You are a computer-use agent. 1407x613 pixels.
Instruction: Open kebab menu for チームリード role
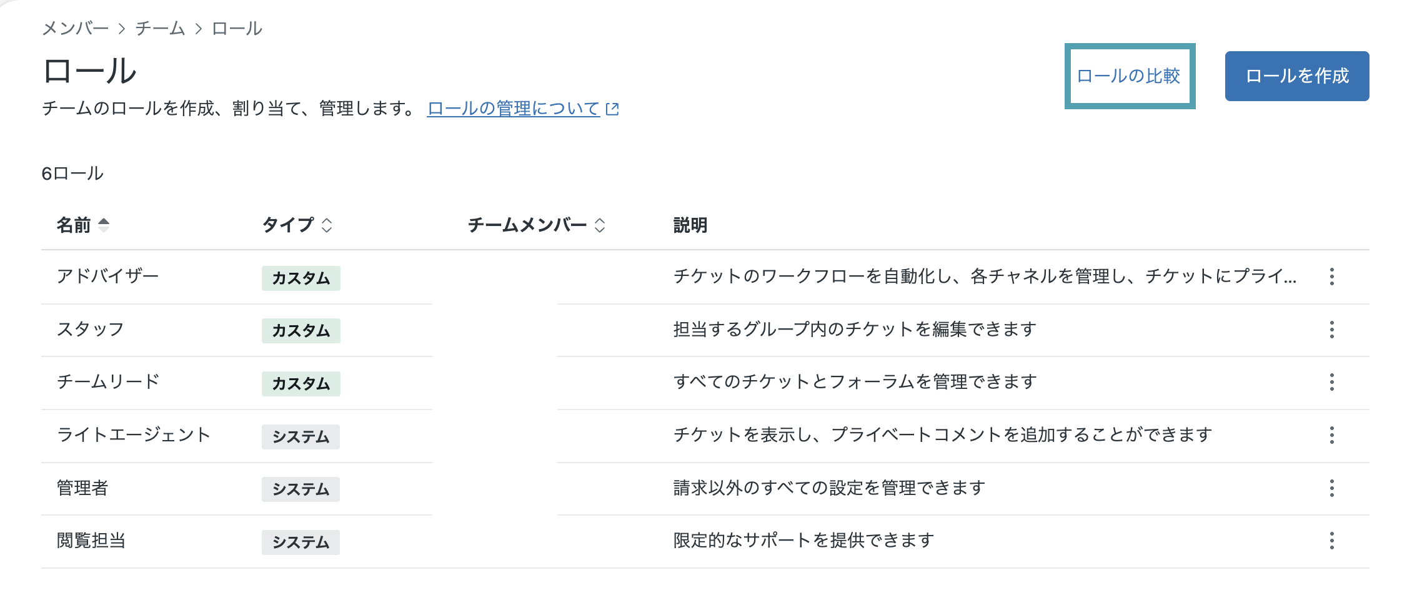pyautogui.click(x=1331, y=382)
